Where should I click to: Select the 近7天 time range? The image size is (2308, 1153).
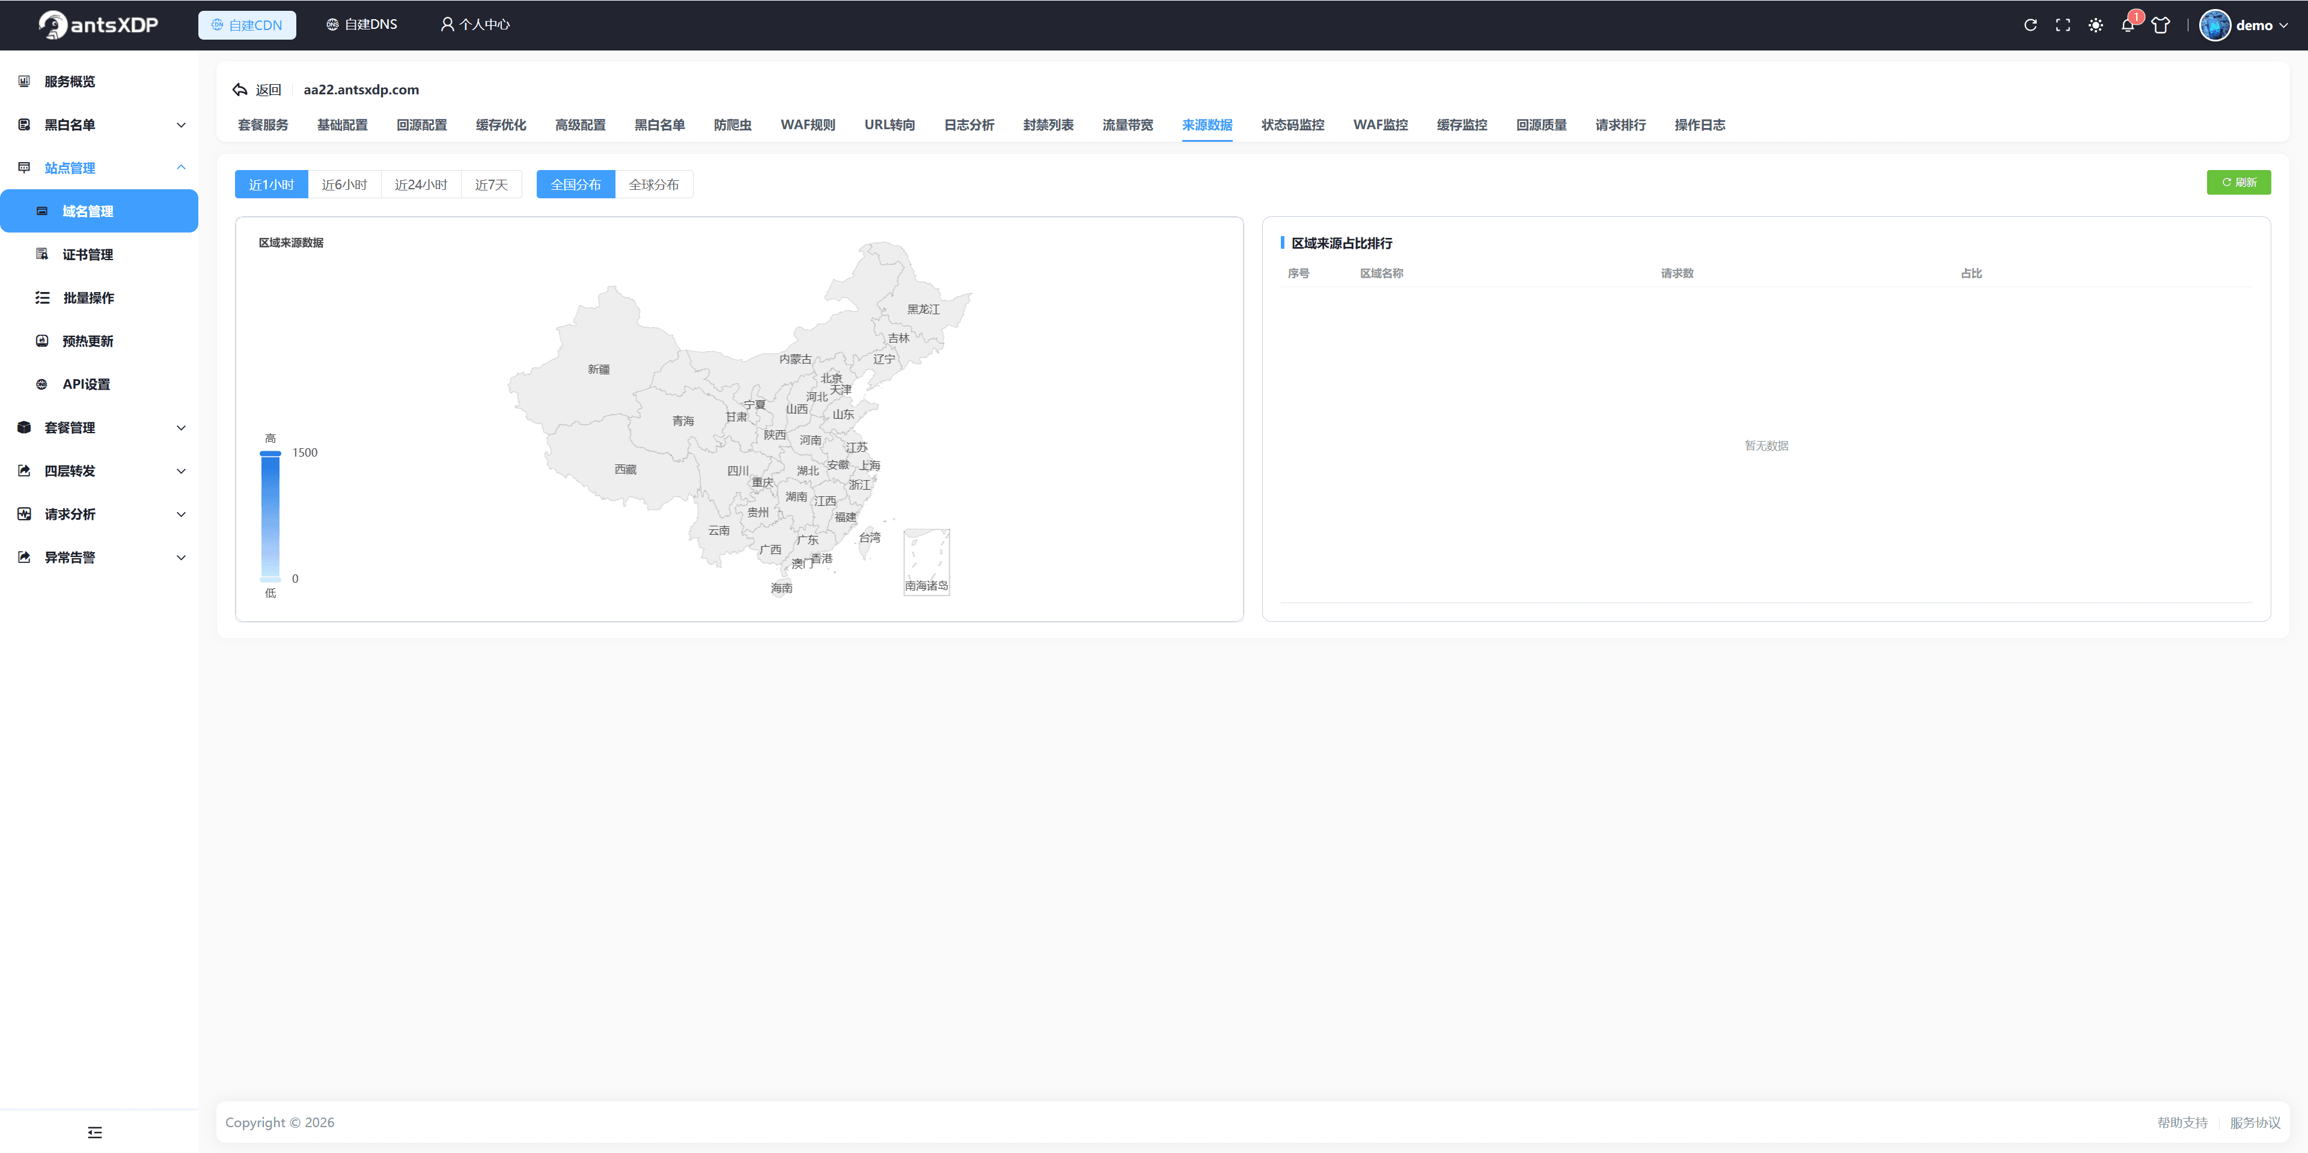click(x=491, y=184)
